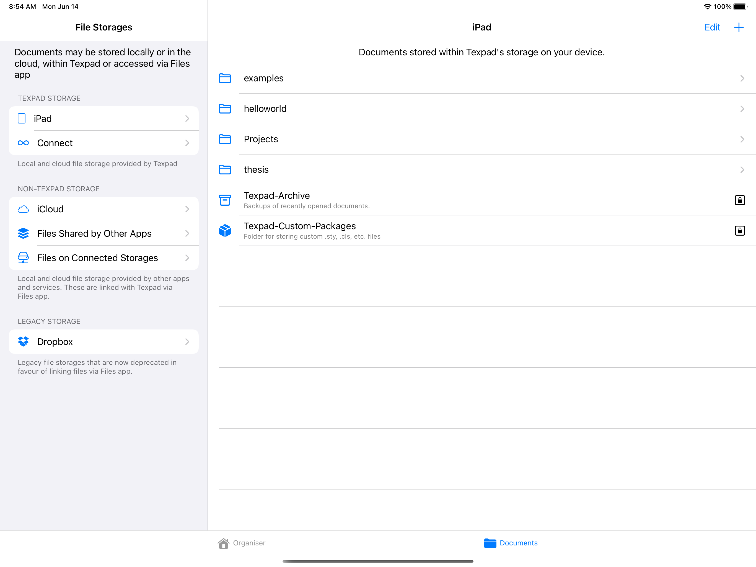Click the Organiser house icon
Viewport: 756px width, 567px height.
pyautogui.click(x=224, y=543)
